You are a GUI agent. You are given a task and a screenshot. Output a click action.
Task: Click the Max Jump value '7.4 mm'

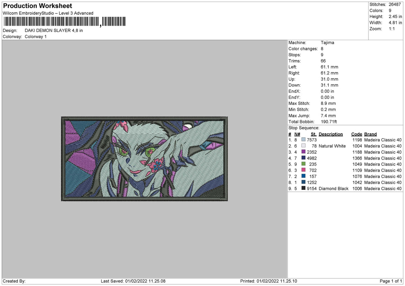(328, 116)
